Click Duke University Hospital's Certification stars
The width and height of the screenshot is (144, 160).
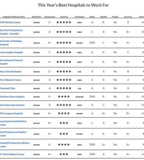[80, 105]
